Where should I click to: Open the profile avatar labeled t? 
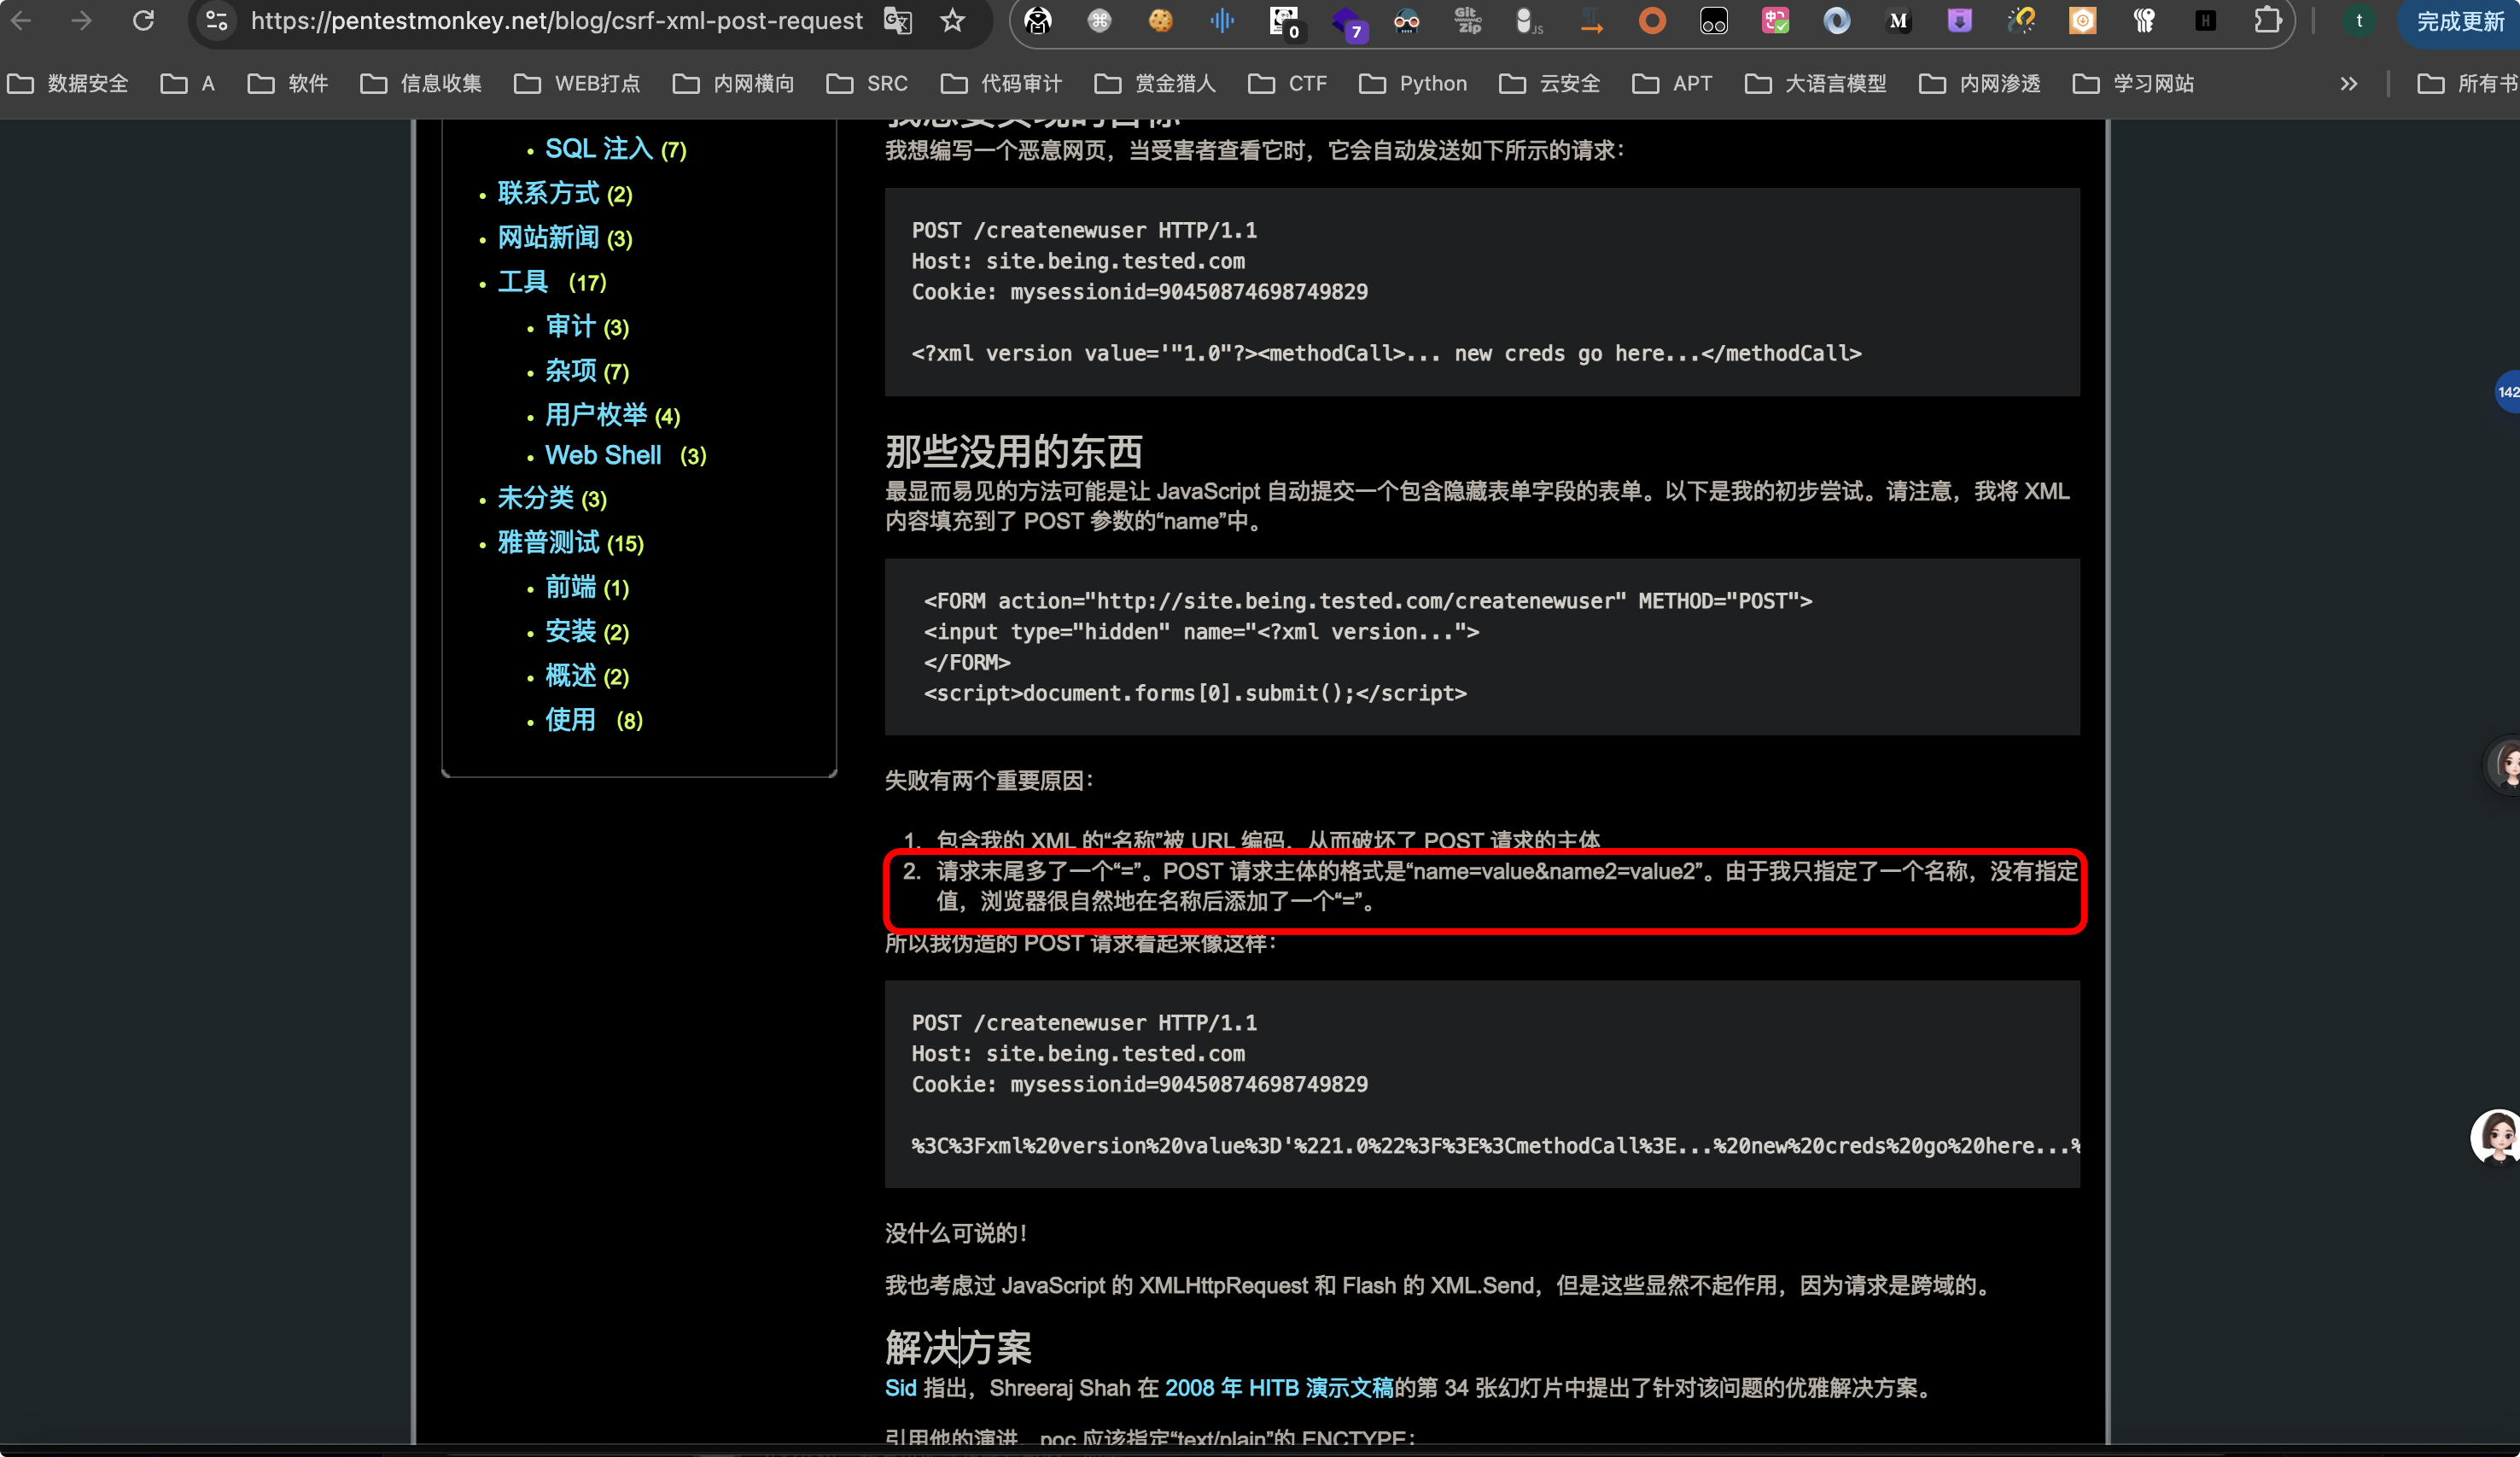pos(2359,21)
